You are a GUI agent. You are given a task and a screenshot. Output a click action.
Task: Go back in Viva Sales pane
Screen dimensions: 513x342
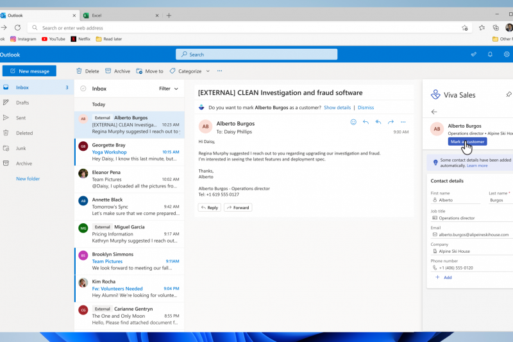point(434,112)
